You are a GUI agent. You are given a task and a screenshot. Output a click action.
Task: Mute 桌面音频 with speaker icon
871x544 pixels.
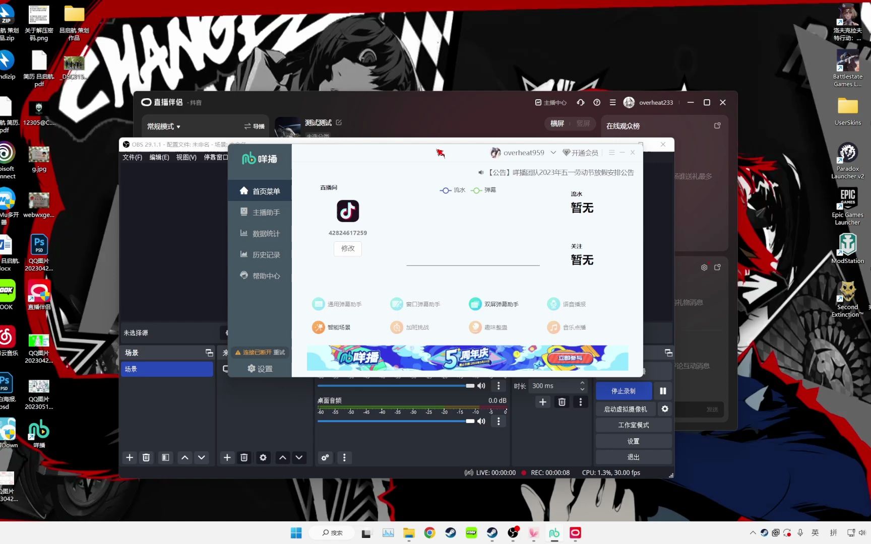click(481, 421)
